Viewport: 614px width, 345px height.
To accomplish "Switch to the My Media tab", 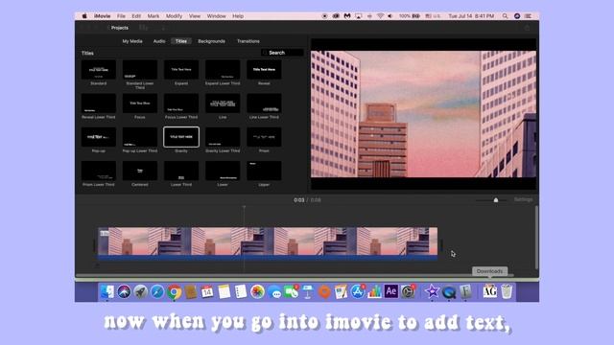I will tap(132, 41).
